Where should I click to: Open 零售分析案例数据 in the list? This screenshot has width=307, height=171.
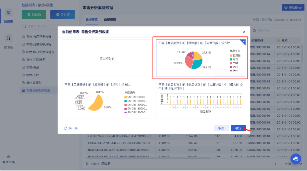(38, 90)
